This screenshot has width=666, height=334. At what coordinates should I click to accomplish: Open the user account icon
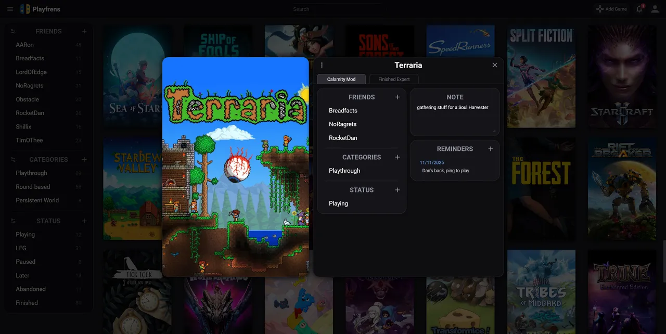pos(655,9)
